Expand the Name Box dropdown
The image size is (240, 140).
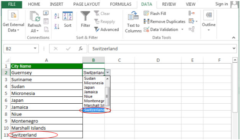coord(35,49)
